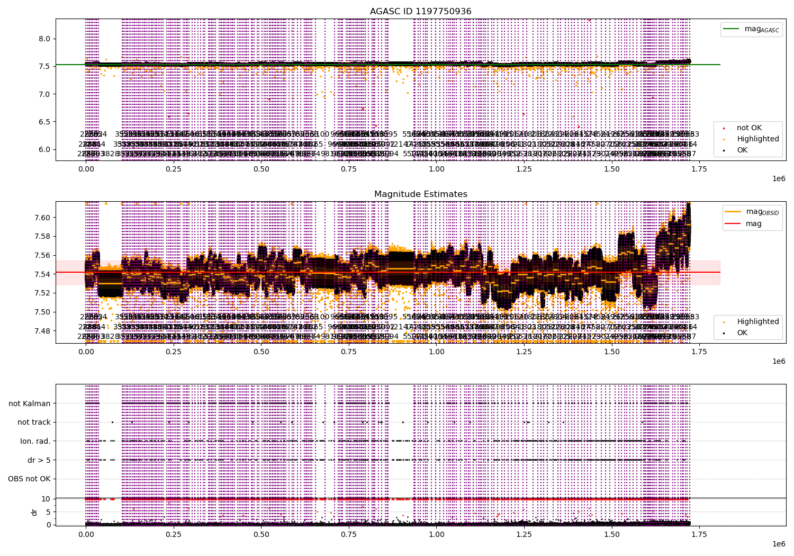This screenshot has width=794, height=556.
Task: Select the 'not track' y-axis label
Action: 34,422
